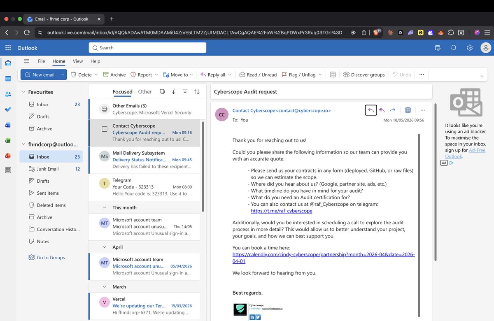Click the New email button
Image resolution: width=494 pixels, height=321 pixels.
pos(40,74)
